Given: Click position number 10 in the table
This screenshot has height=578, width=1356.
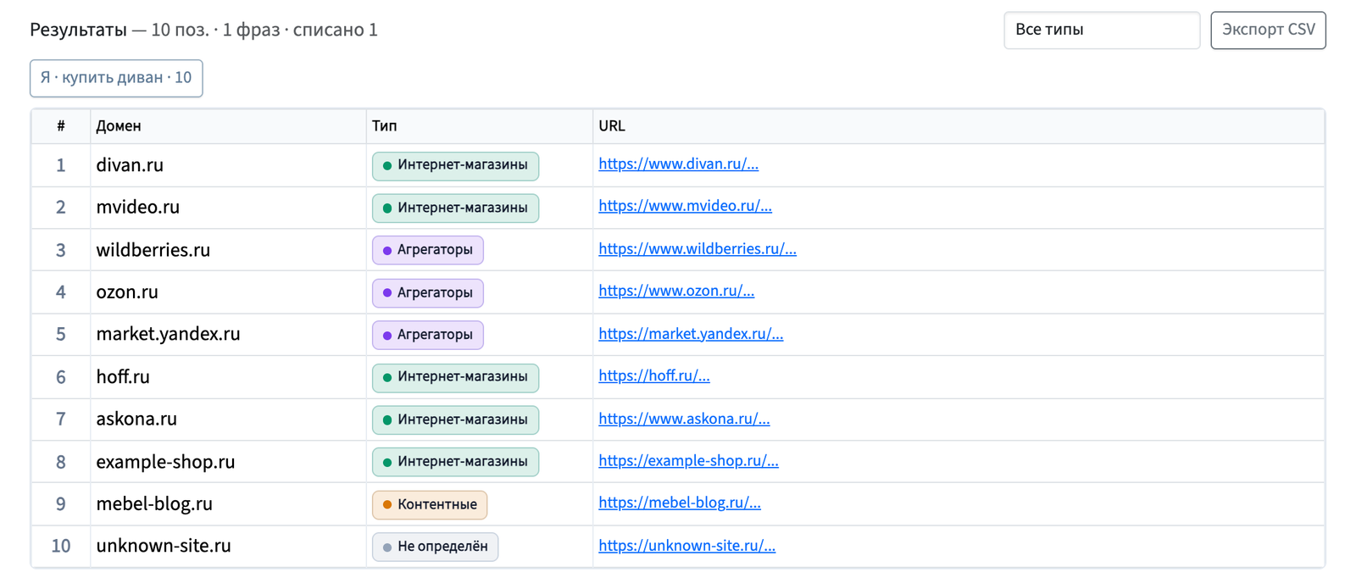Looking at the screenshot, I should [61, 547].
